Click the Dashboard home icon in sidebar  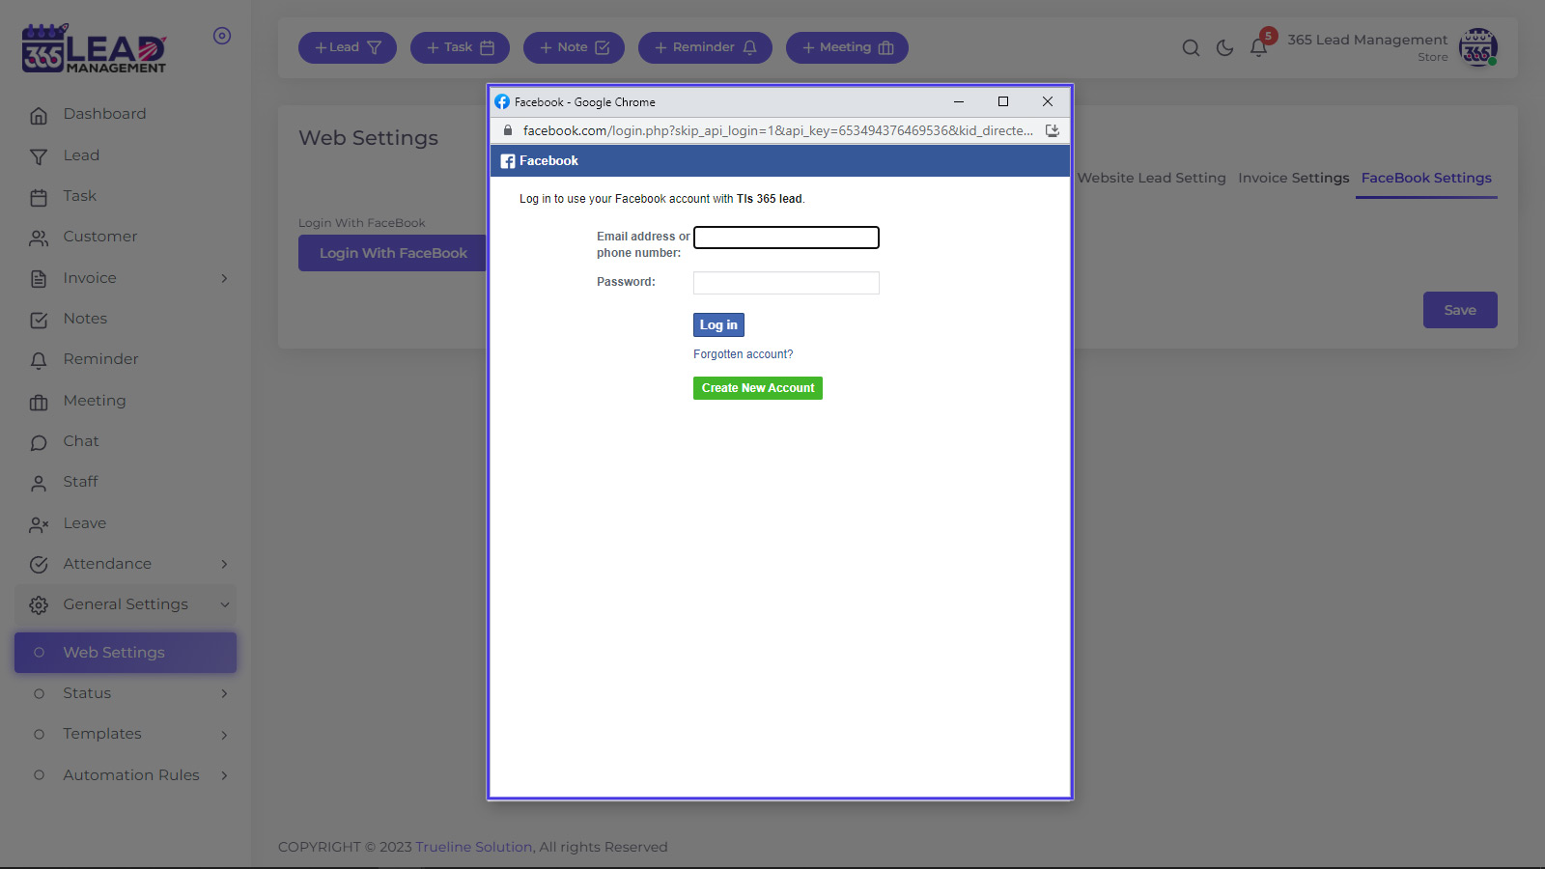39,116
